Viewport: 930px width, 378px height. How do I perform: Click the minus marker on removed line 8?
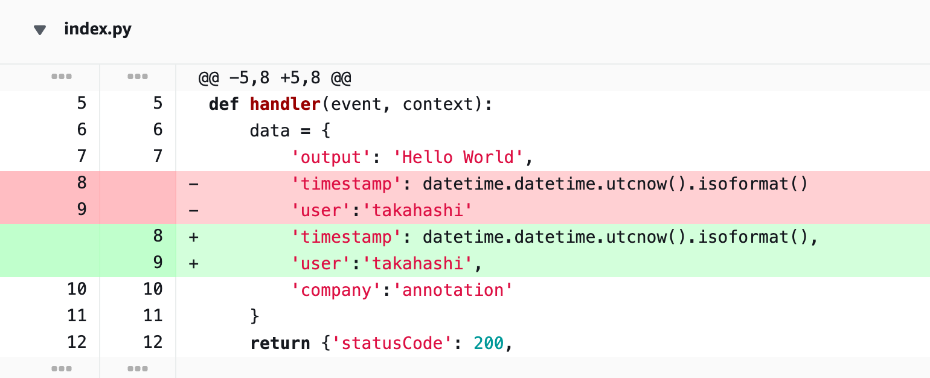pyautogui.click(x=192, y=183)
